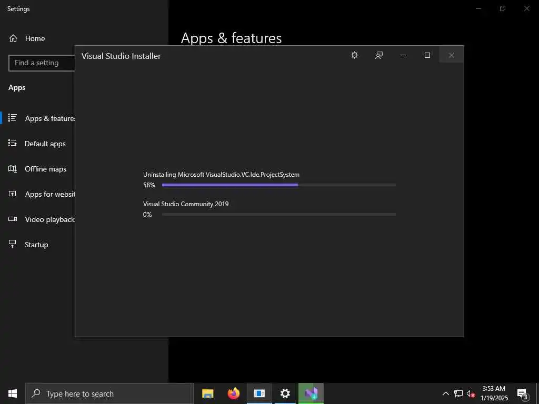Click the Startup icon in Settings
The image size is (539, 404).
click(x=13, y=244)
